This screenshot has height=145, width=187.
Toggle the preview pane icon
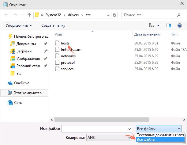(169, 25)
